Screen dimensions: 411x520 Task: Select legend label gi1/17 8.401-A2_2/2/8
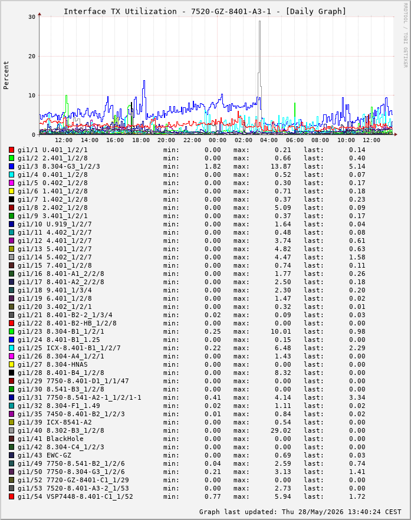pyautogui.click(x=61, y=282)
